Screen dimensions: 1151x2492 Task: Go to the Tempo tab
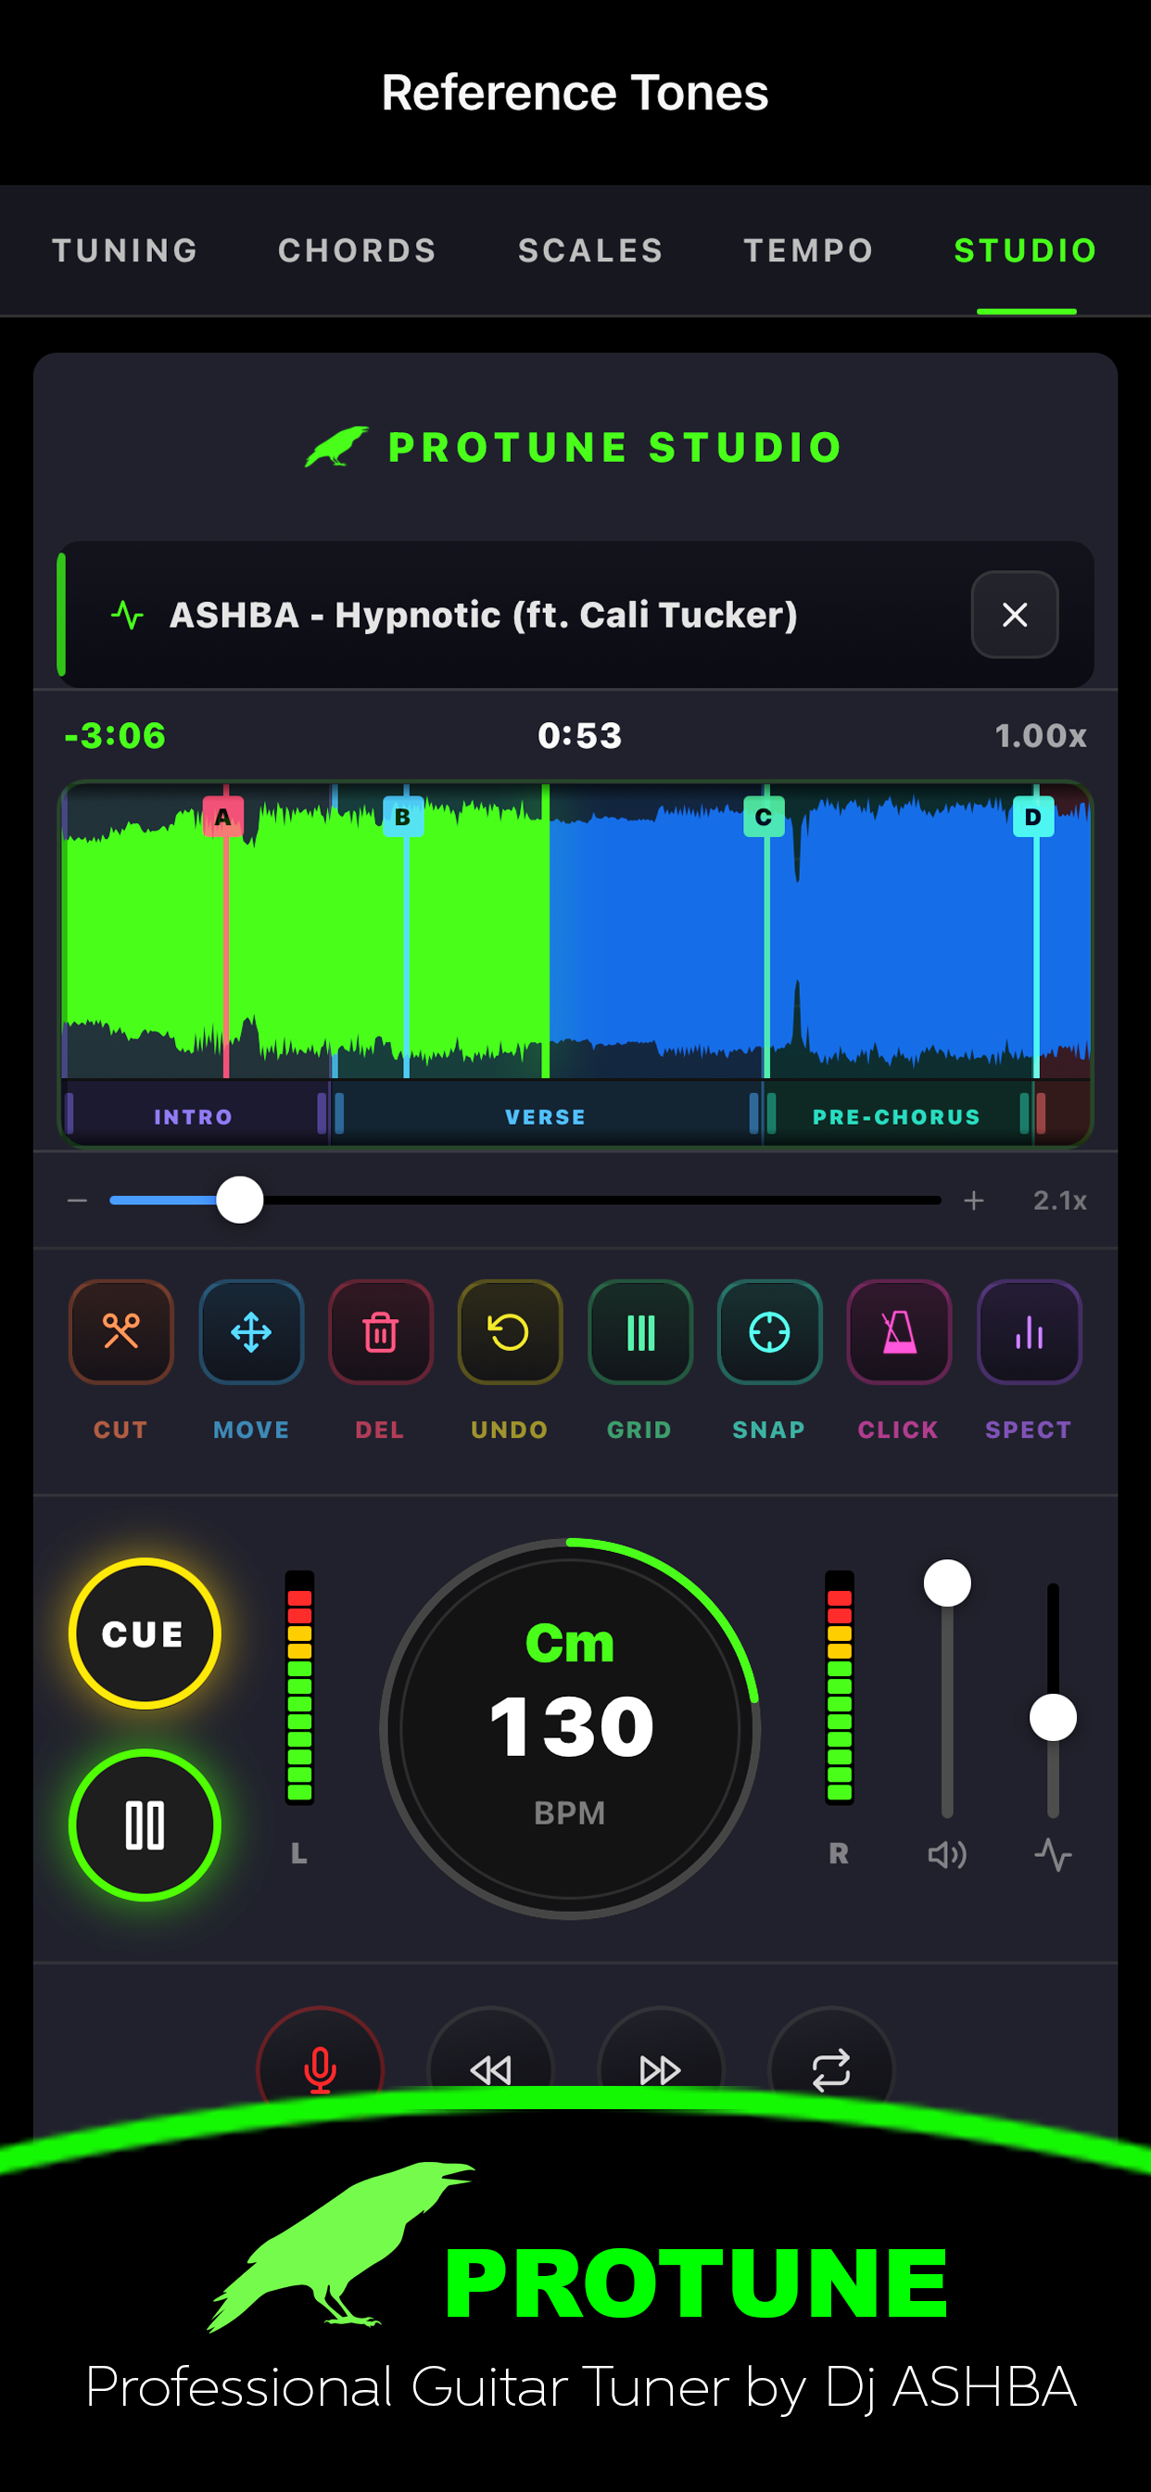pyautogui.click(x=809, y=250)
